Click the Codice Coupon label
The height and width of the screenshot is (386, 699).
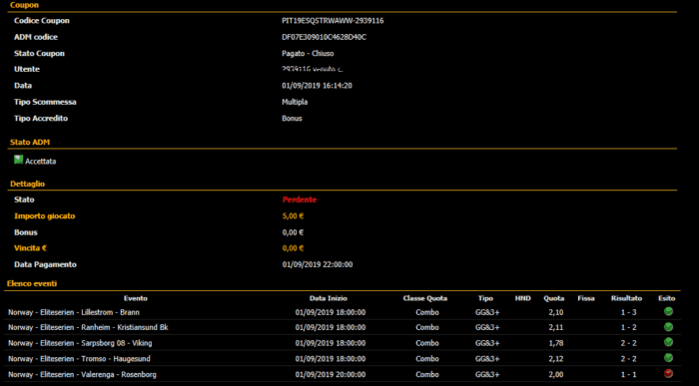click(42, 21)
